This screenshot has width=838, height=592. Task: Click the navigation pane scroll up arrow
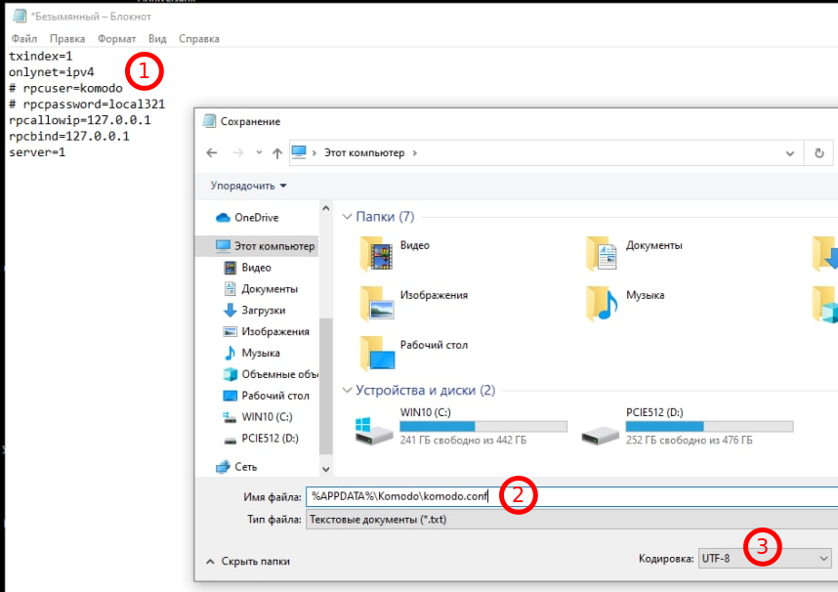(326, 208)
